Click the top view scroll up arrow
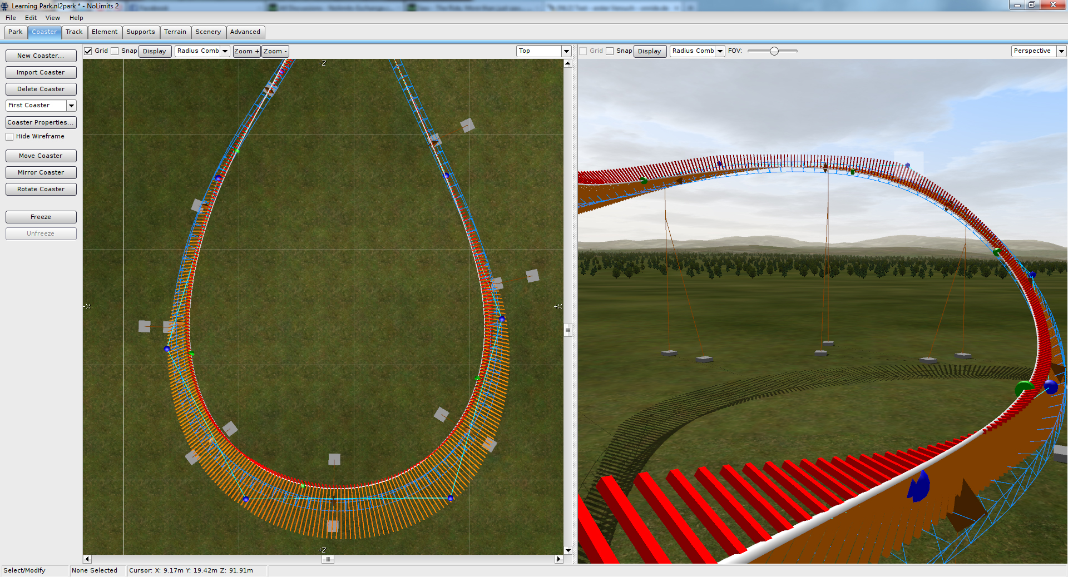 pos(567,63)
